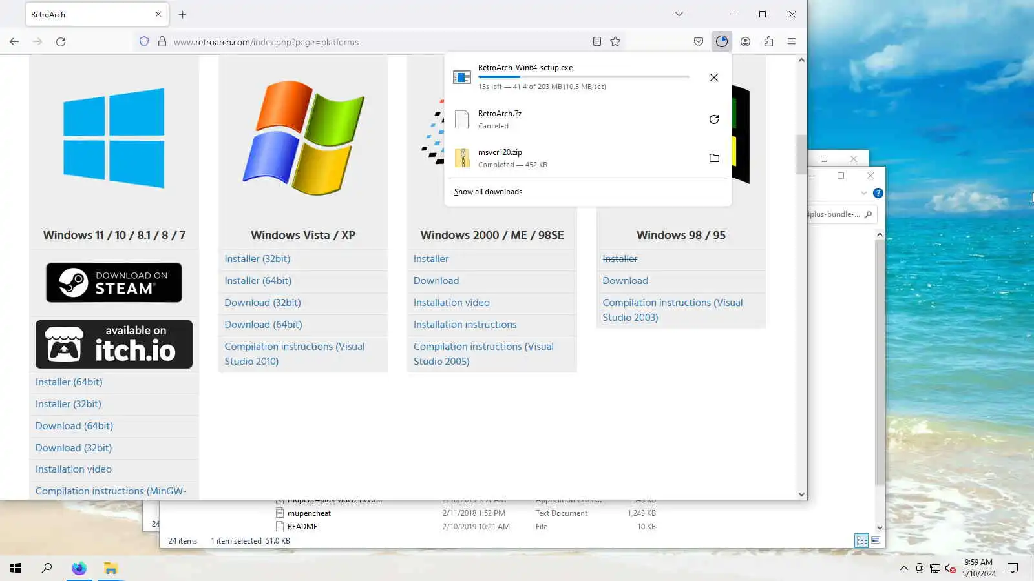
Task: Select the mupencheat file in File Explorer
Action: coord(309,513)
